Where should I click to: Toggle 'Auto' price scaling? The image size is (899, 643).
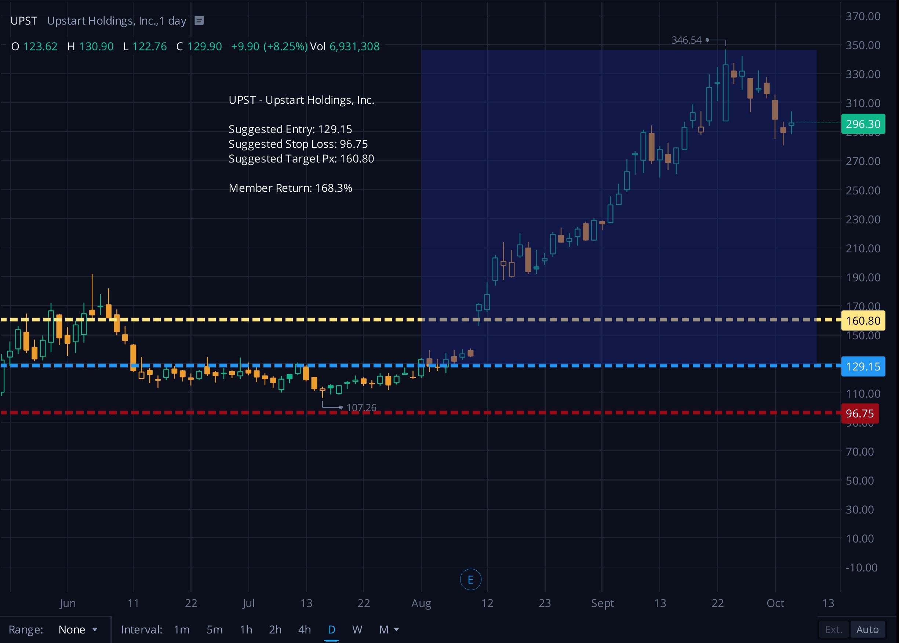click(867, 629)
